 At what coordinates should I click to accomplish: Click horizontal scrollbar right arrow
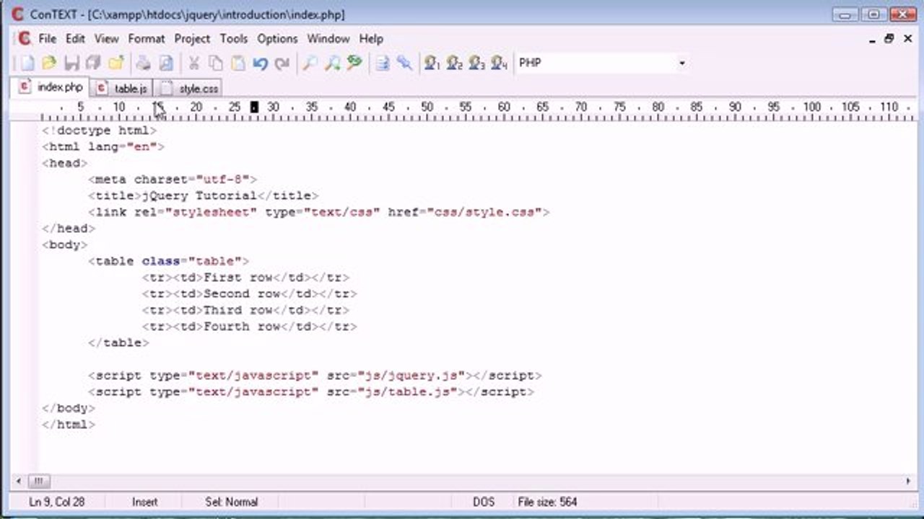908,481
